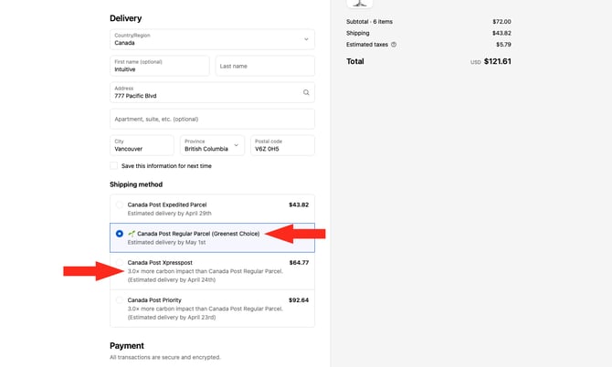The height and width of the screenshot is (367, 612).
Task: Click the Payment section heading
Action: pos(127,346)
